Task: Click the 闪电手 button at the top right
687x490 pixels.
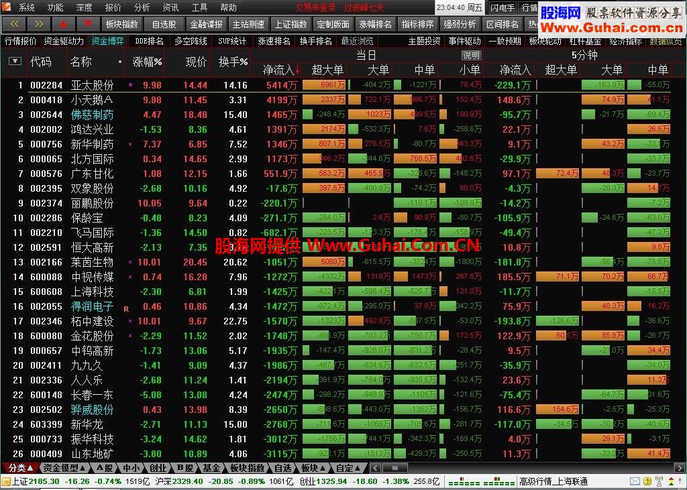Action: (503, 7)
